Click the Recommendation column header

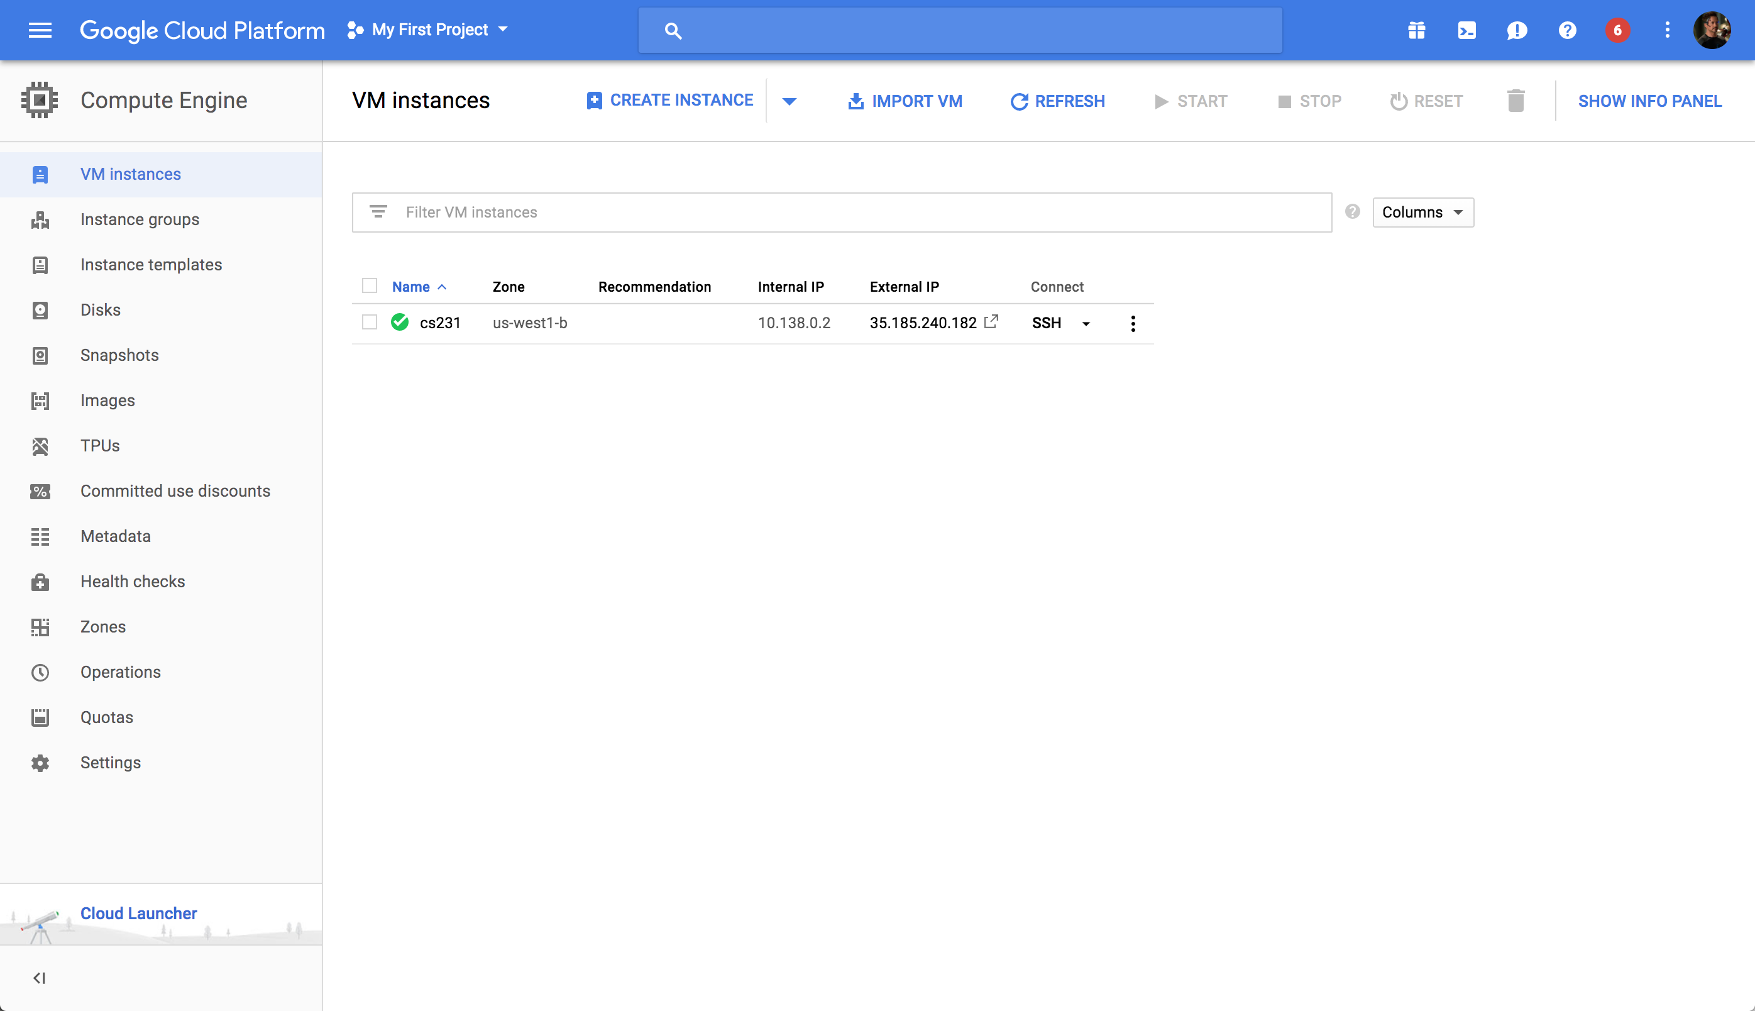tap(654, 287)
